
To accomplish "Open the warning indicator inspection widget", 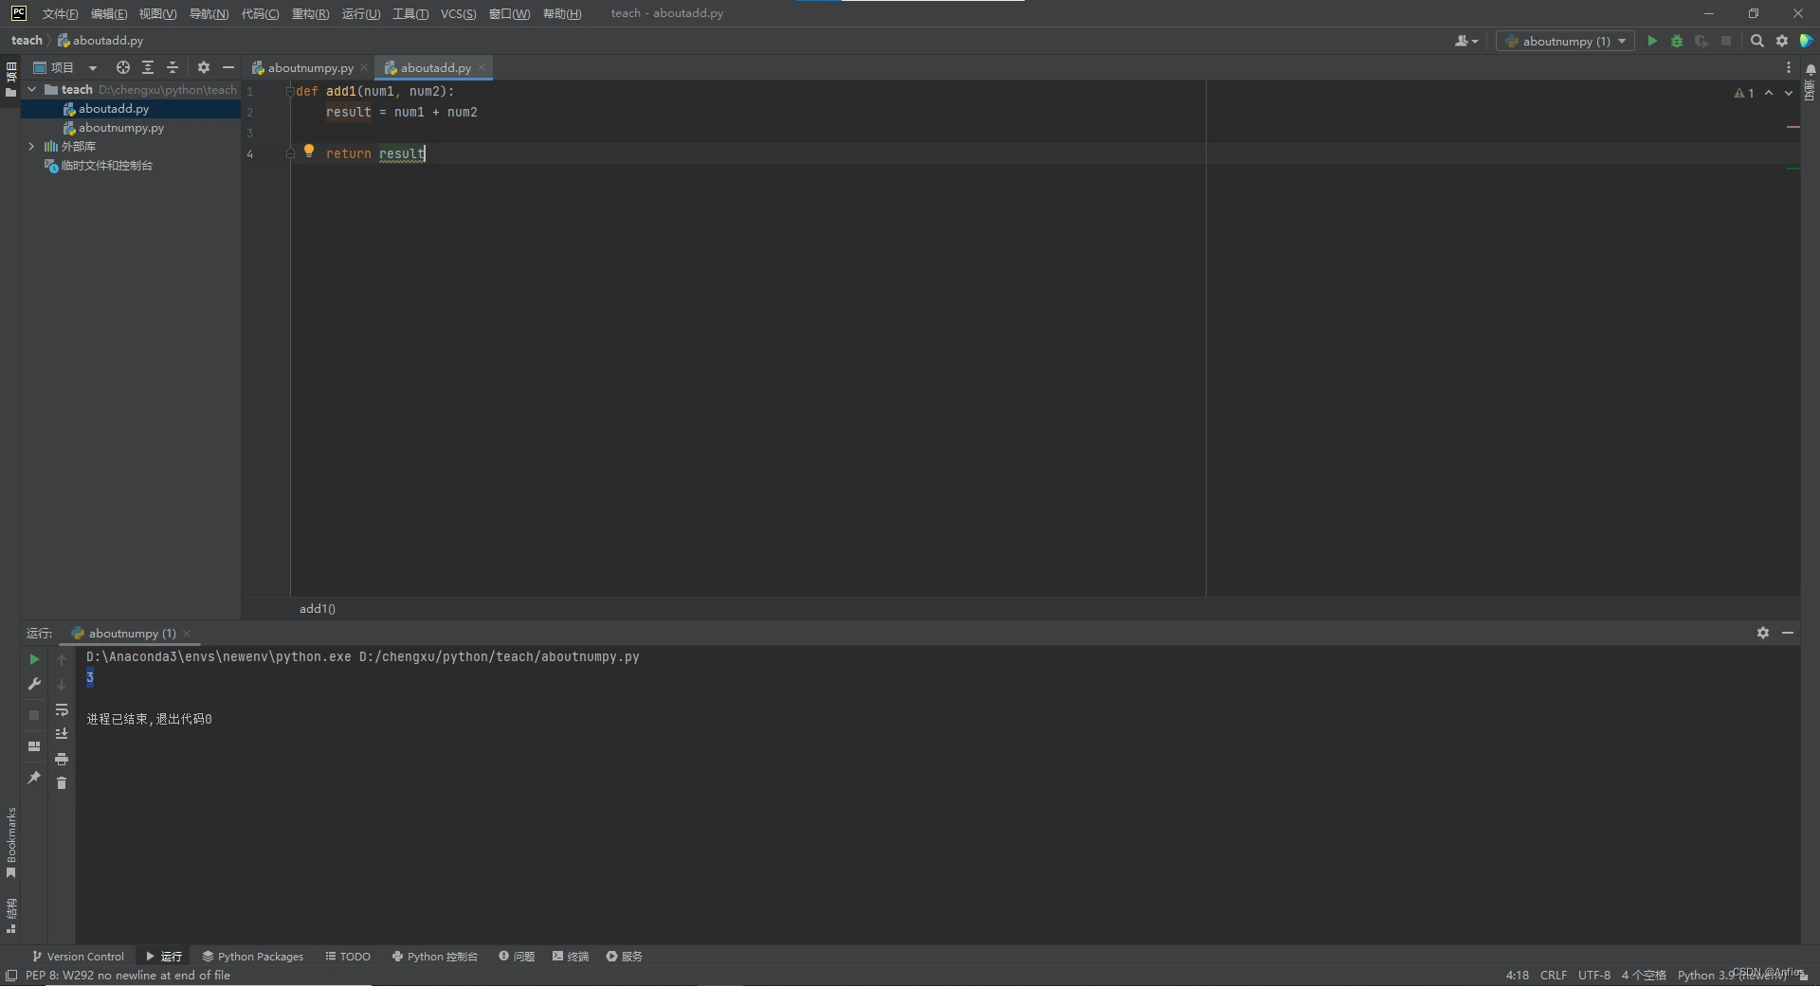I will [x=1744, y=93].
